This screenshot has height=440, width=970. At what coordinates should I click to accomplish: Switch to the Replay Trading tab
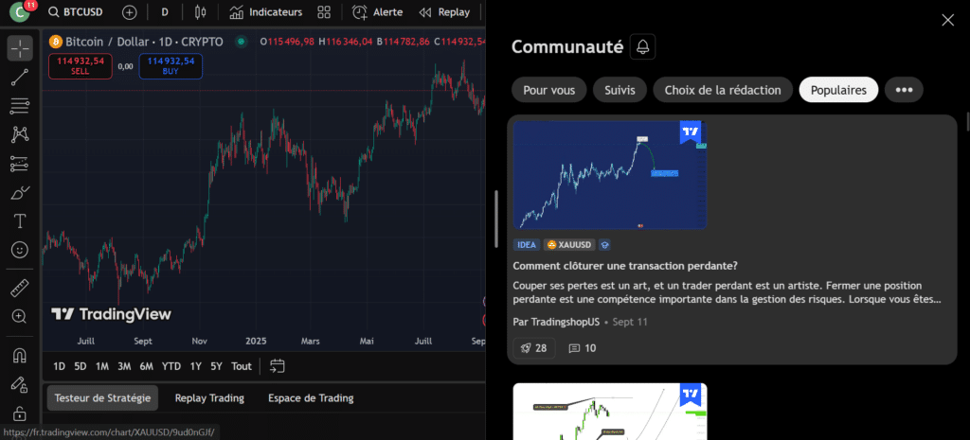tap(209, 398)
